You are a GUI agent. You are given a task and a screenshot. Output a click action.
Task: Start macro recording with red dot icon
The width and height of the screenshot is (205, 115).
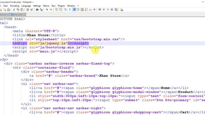100,10
